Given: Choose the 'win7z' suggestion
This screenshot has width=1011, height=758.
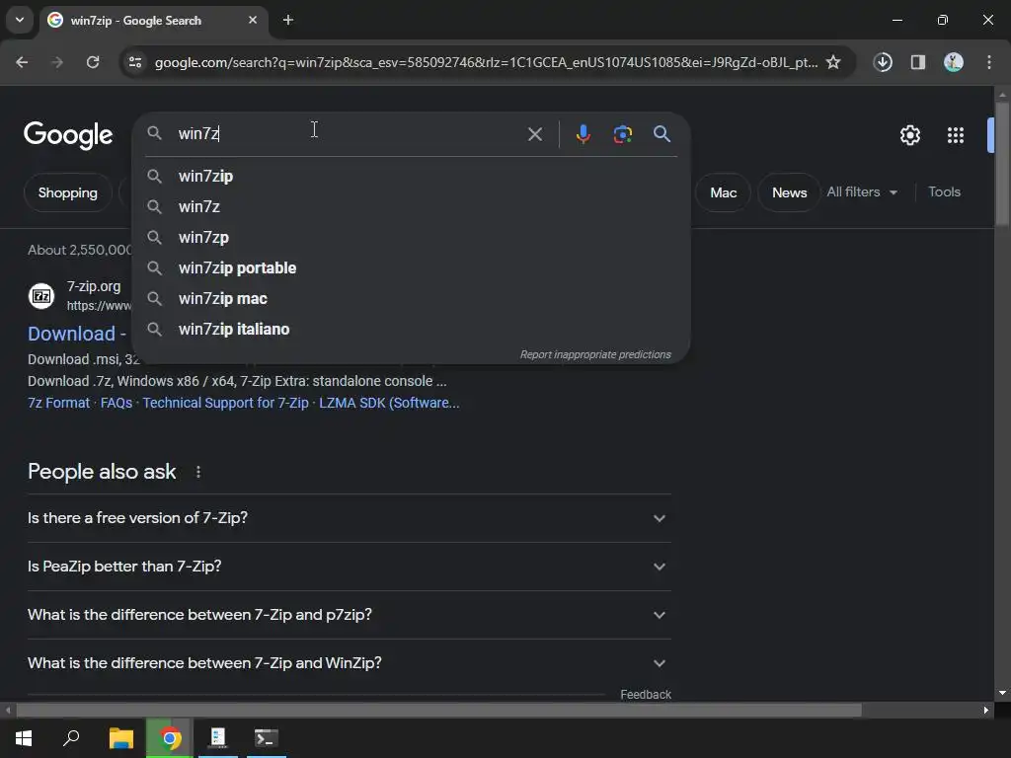Looking at the screenshot, I should pos(411,207).
